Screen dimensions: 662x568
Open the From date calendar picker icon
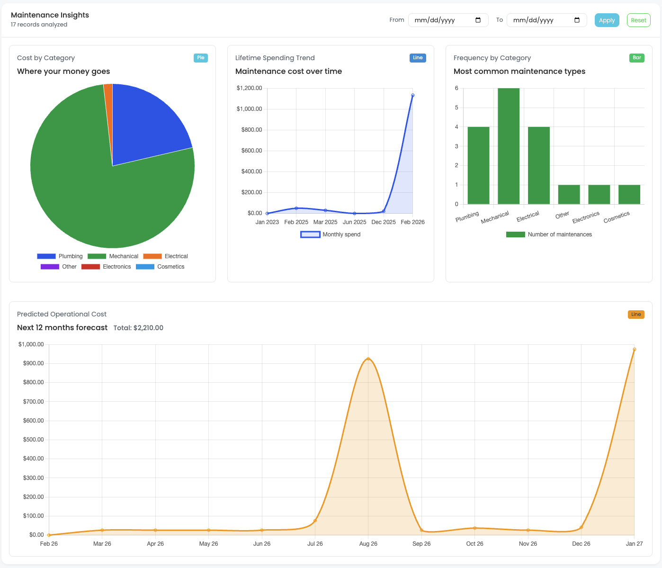[x=478, y=20]
